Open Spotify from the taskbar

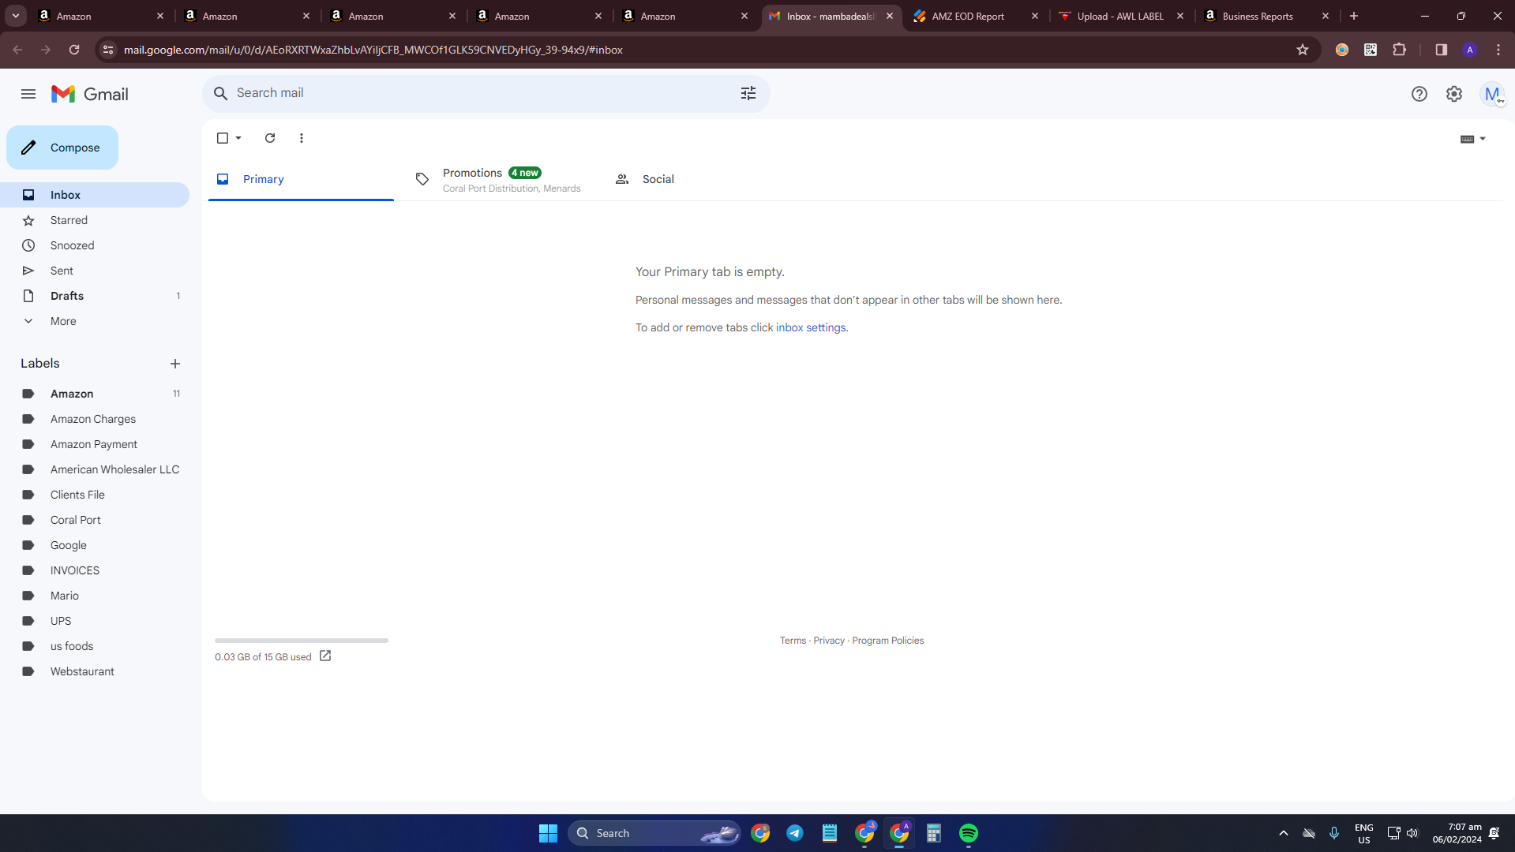pyautogui.click(x=969, y=833)
